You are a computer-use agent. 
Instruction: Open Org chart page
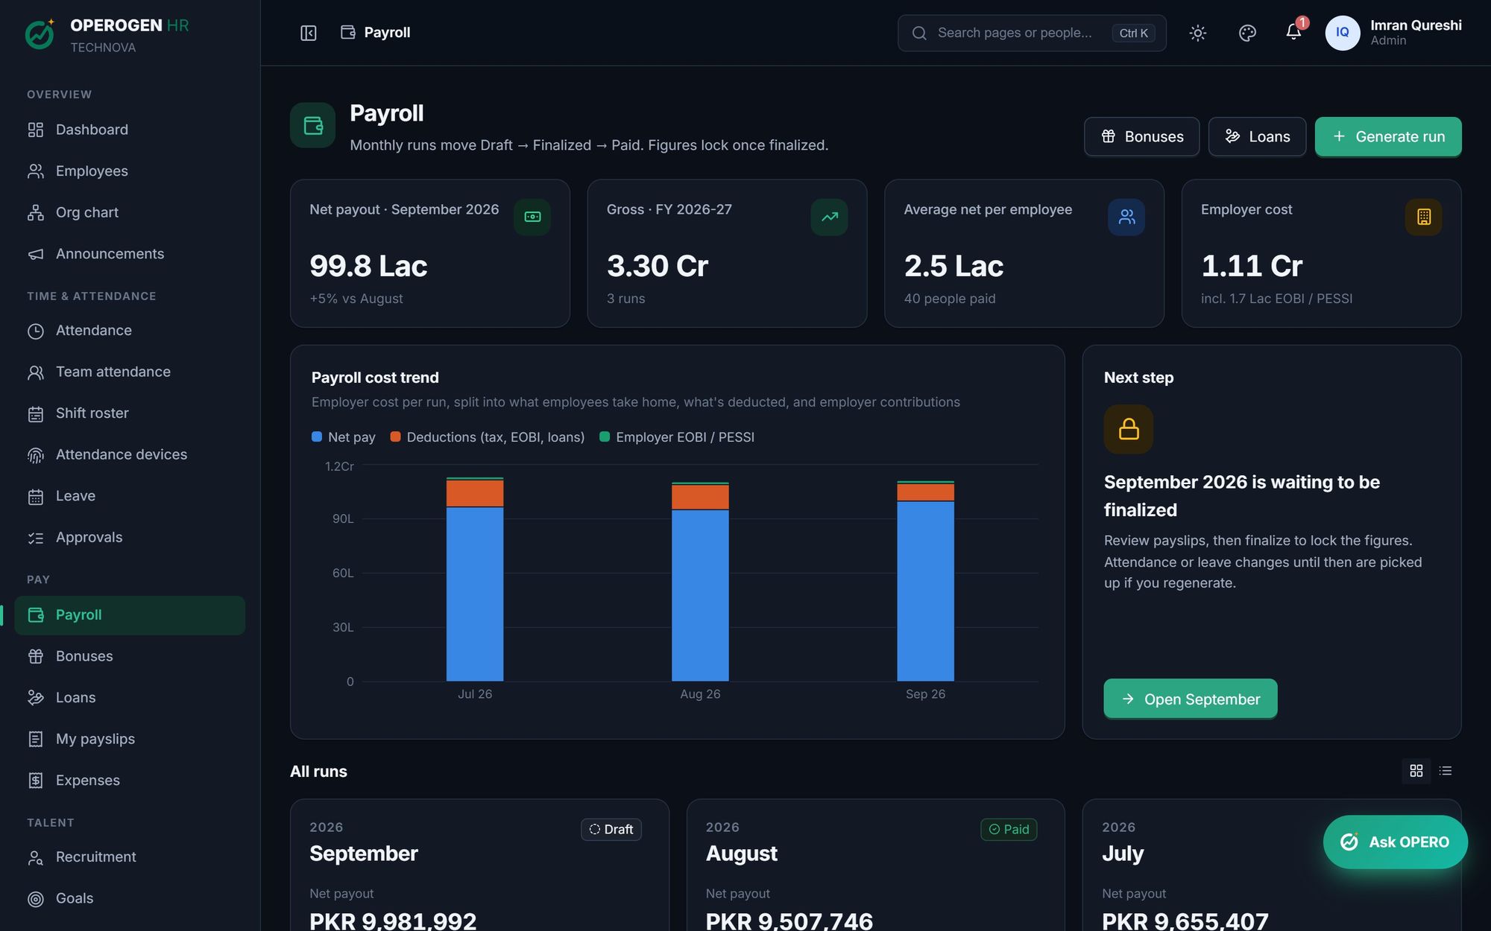[130, 213]
